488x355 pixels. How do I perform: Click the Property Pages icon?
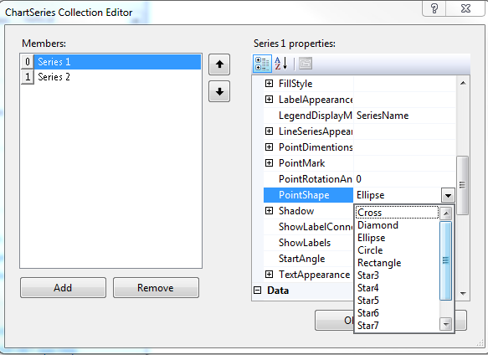(306, 64)
